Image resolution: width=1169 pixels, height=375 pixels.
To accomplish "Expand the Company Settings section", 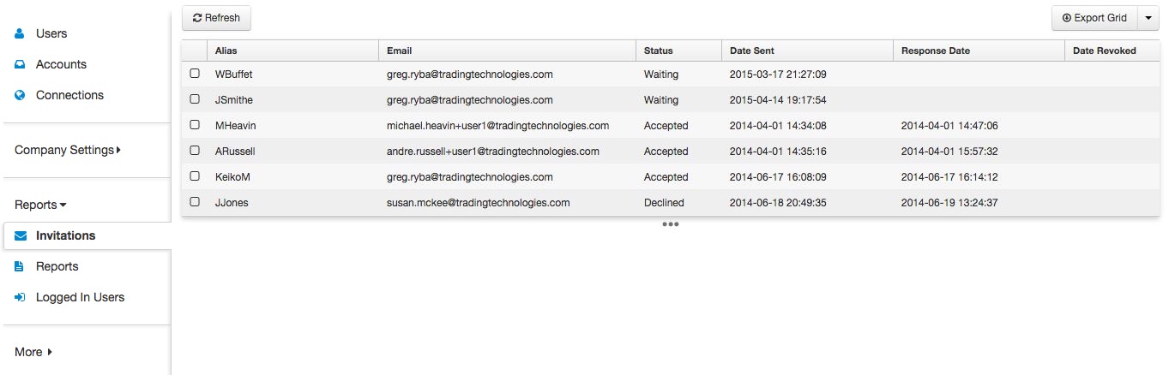I will tap(68, 150).
